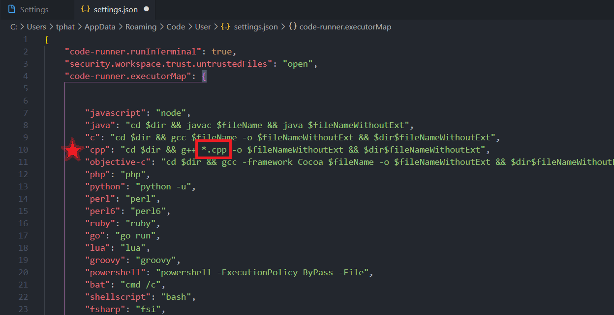Click the red star marker beside line 10
This screenshot has width=614, height=315.
[73, 151]
